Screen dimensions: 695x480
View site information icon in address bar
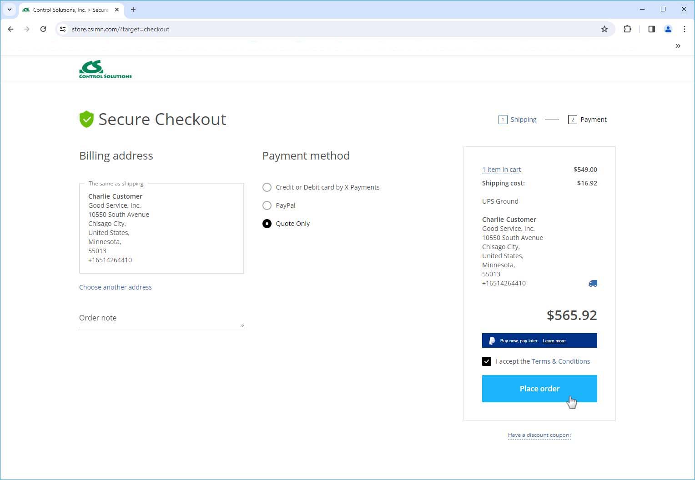63,29
